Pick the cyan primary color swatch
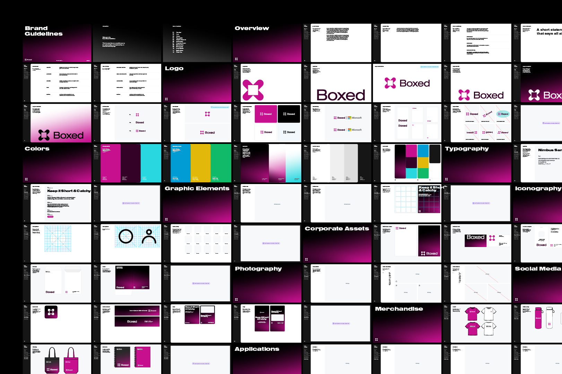This screenshot has width=562, height=374. [x=151, y=163]
